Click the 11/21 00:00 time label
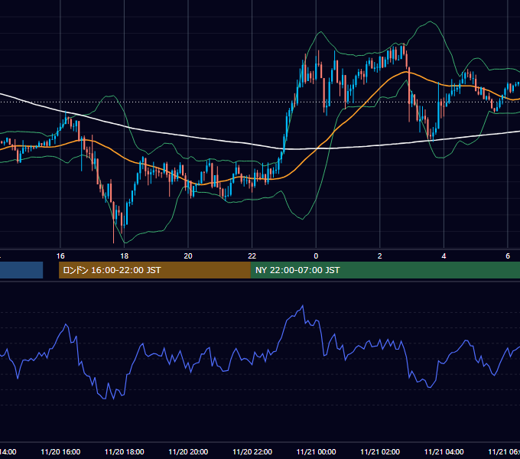Viewport: 520px width, 459px height. [316, 451]
